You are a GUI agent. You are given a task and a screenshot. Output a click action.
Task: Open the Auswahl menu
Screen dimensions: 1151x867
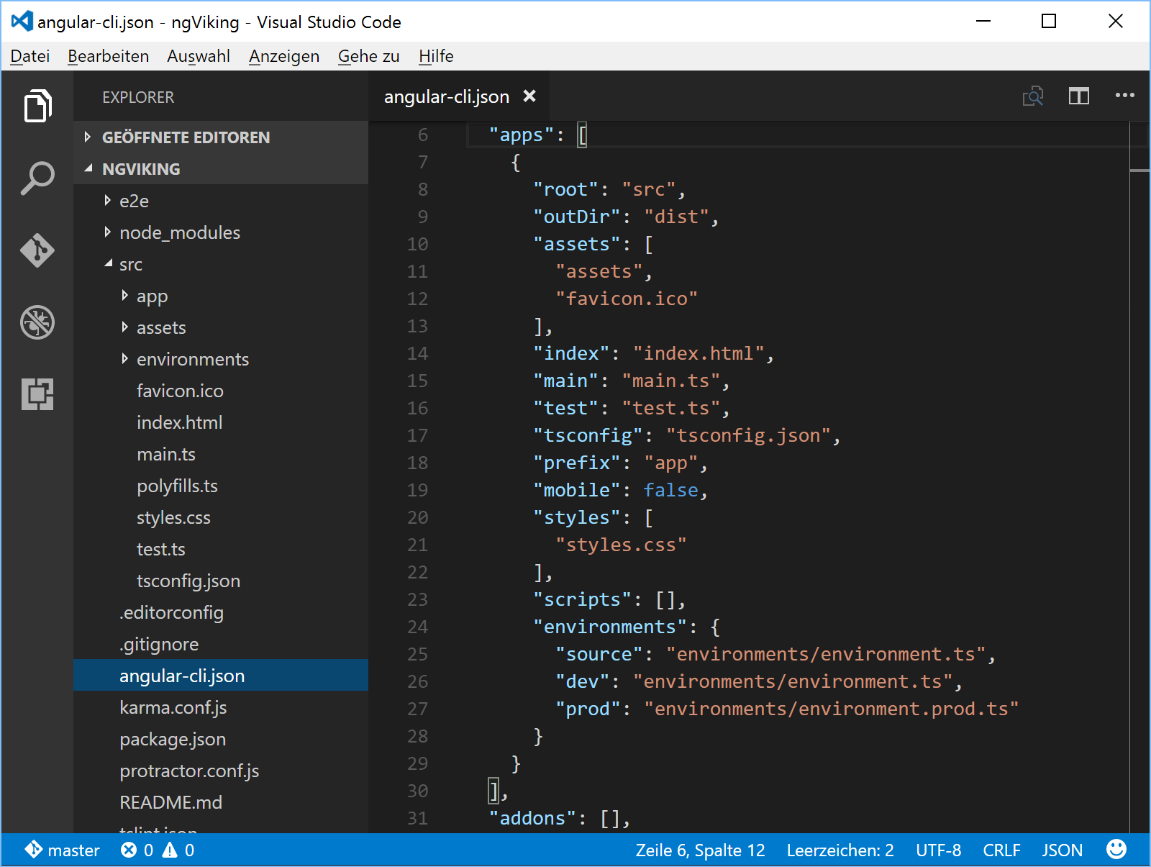[199, 56]
